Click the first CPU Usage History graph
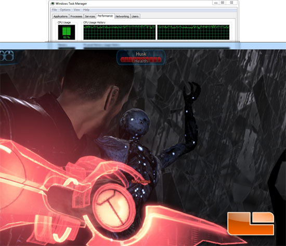286x246 pixels. 120,32
